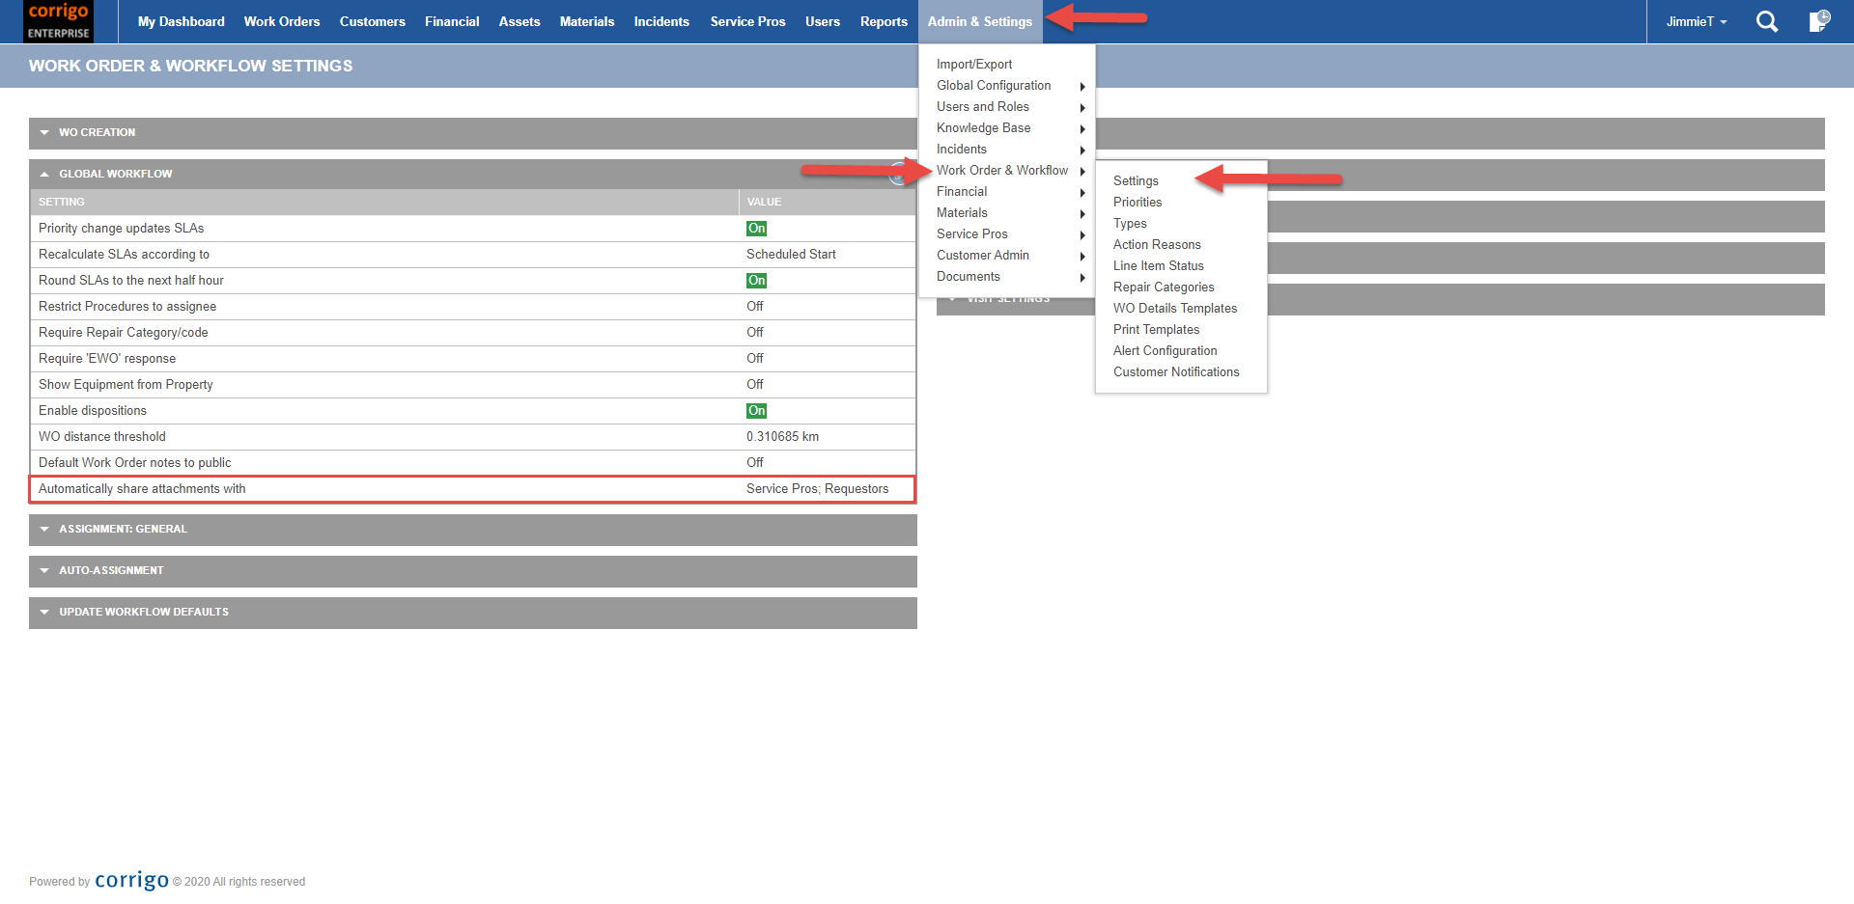1854x904 pixels.
Task: Toggle 'Round SLAs to the next half hour'
Action: pos(756,280)
